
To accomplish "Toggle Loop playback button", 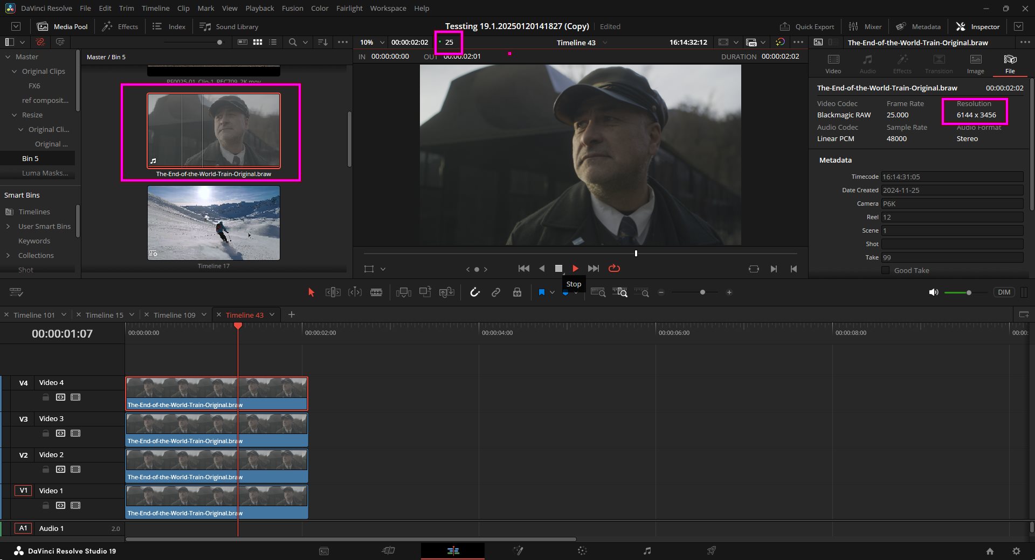I will (614, 268).
